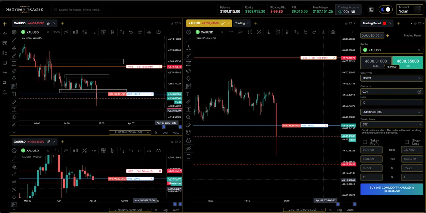This screenshot has width=426, height=213.
Task: Expand more tools chevron in 15m chart sidebar
Action: 14,132
